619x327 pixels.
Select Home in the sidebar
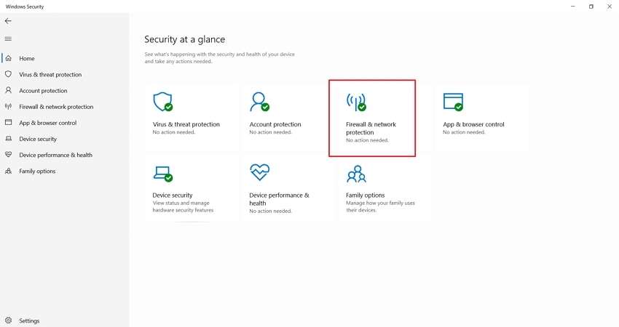pyautogui.click(x=27, y=58)
